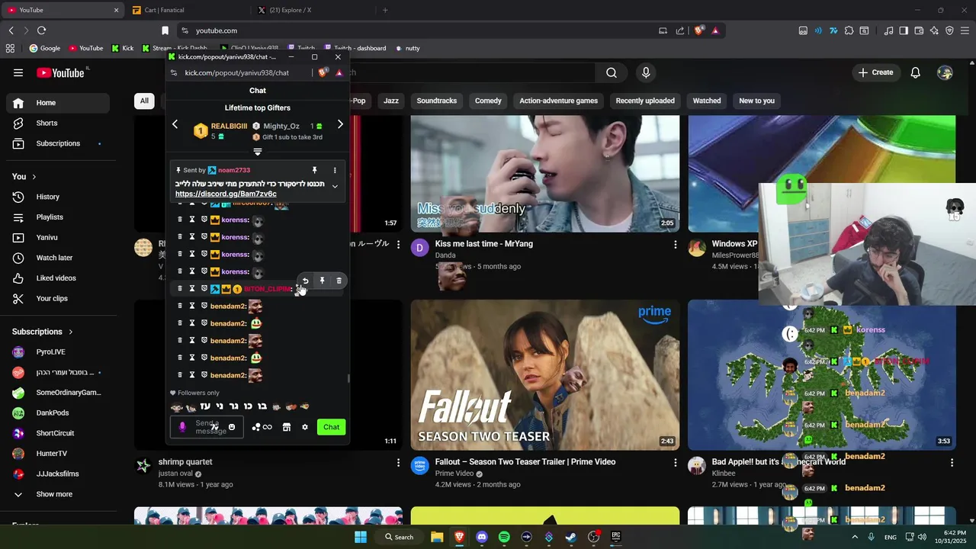Select the Recently uploaded chip
The width and height of the screenshot is (976, 549).
click(645, 101)
